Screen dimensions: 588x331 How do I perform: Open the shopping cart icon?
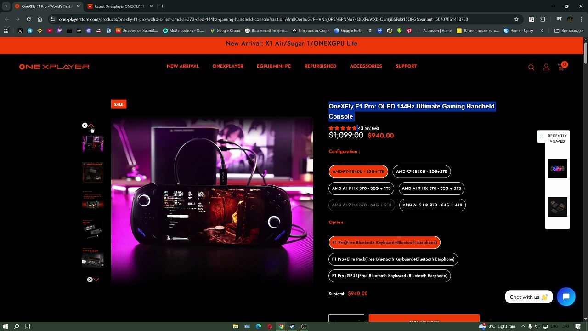(x=561, y=67)
